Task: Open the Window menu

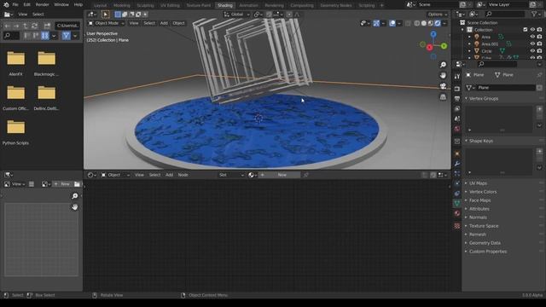Action: point(61,5)
